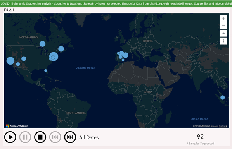Stop the timeline playback
This screenshot has height=149, width=232.
pyautogui.click(x=40, y=137)
